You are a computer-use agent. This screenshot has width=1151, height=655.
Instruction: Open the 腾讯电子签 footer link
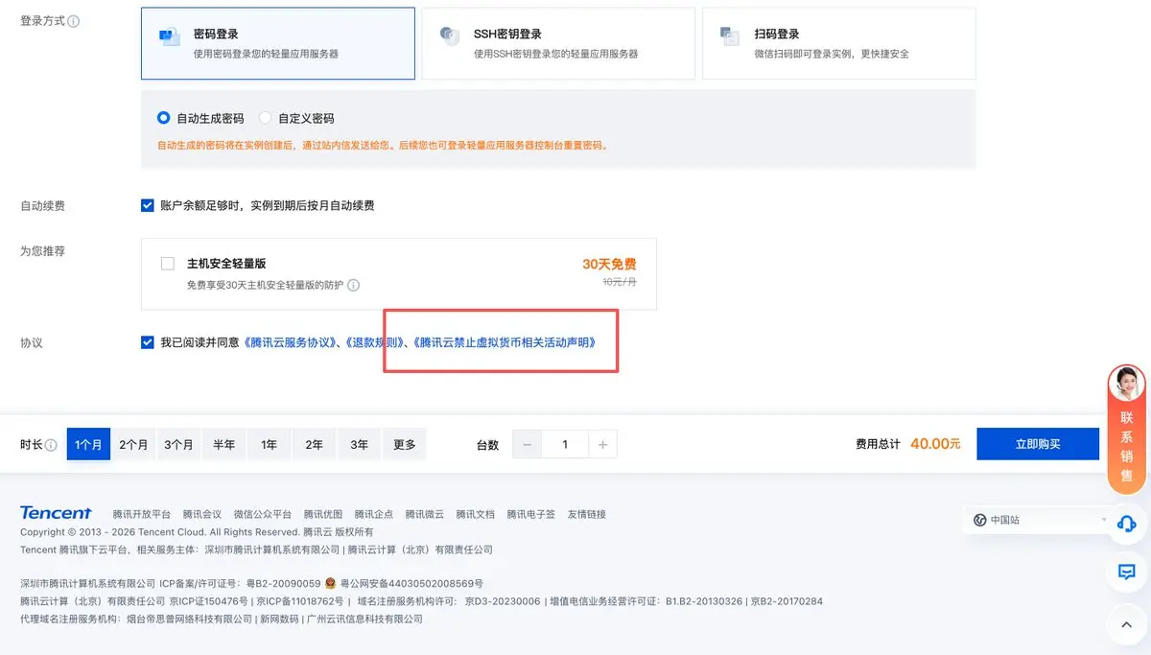click(531, 515)
